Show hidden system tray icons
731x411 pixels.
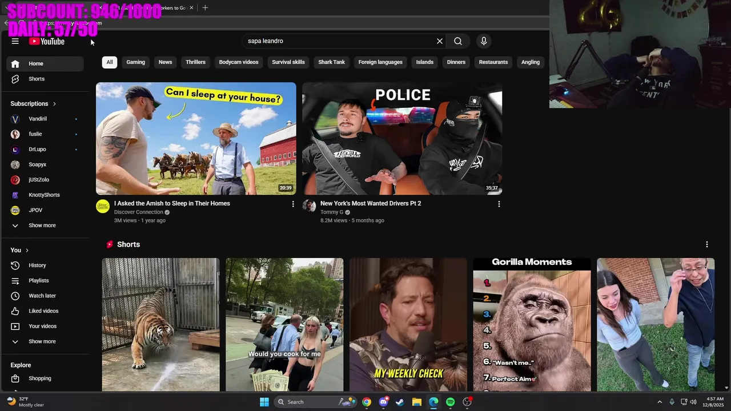[660, 402]
